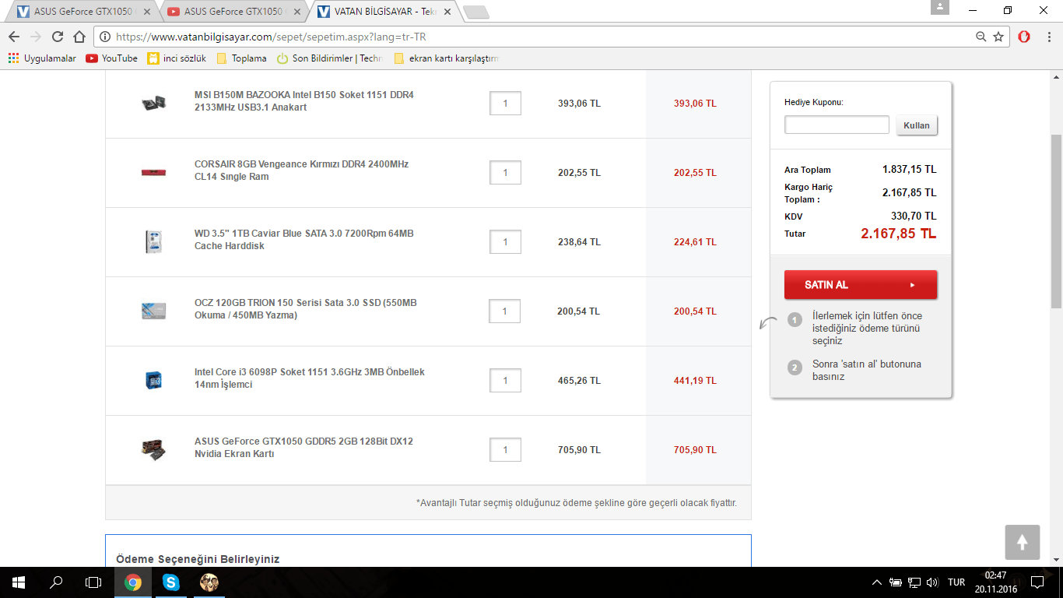Screen dimensions: 1063x598
Task: Click the CORSAIR Vengeance RAM thumbnail
Action: click(153, 171)
